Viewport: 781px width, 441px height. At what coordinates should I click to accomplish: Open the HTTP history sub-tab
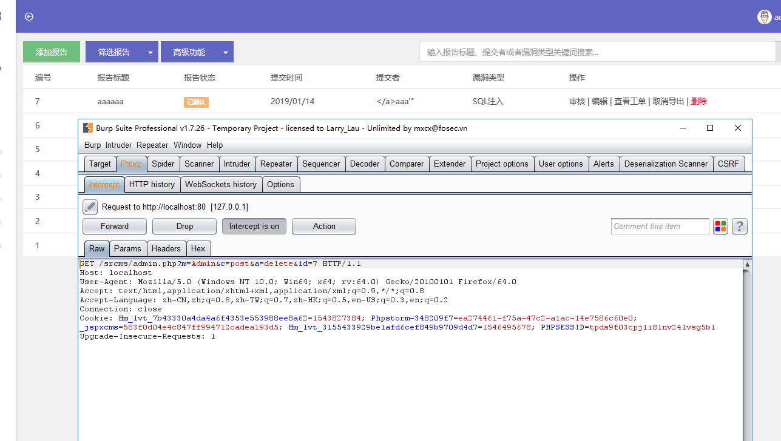(x=152, y=184)
